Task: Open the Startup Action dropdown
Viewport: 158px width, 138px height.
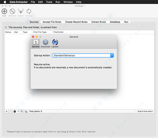Action: [83, 55]
